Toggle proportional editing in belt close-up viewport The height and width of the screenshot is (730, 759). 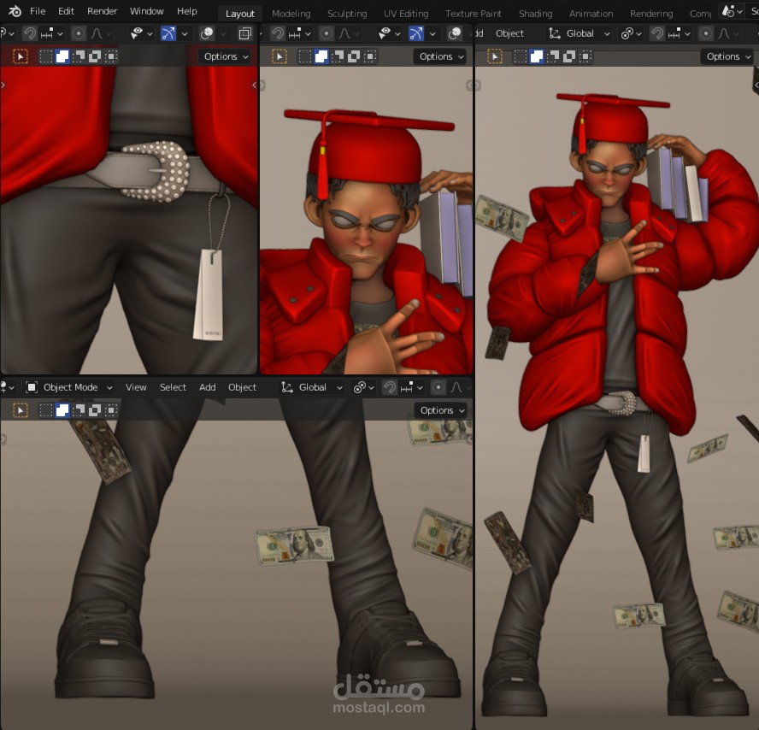pyautogui.click(x=78, y=33)
